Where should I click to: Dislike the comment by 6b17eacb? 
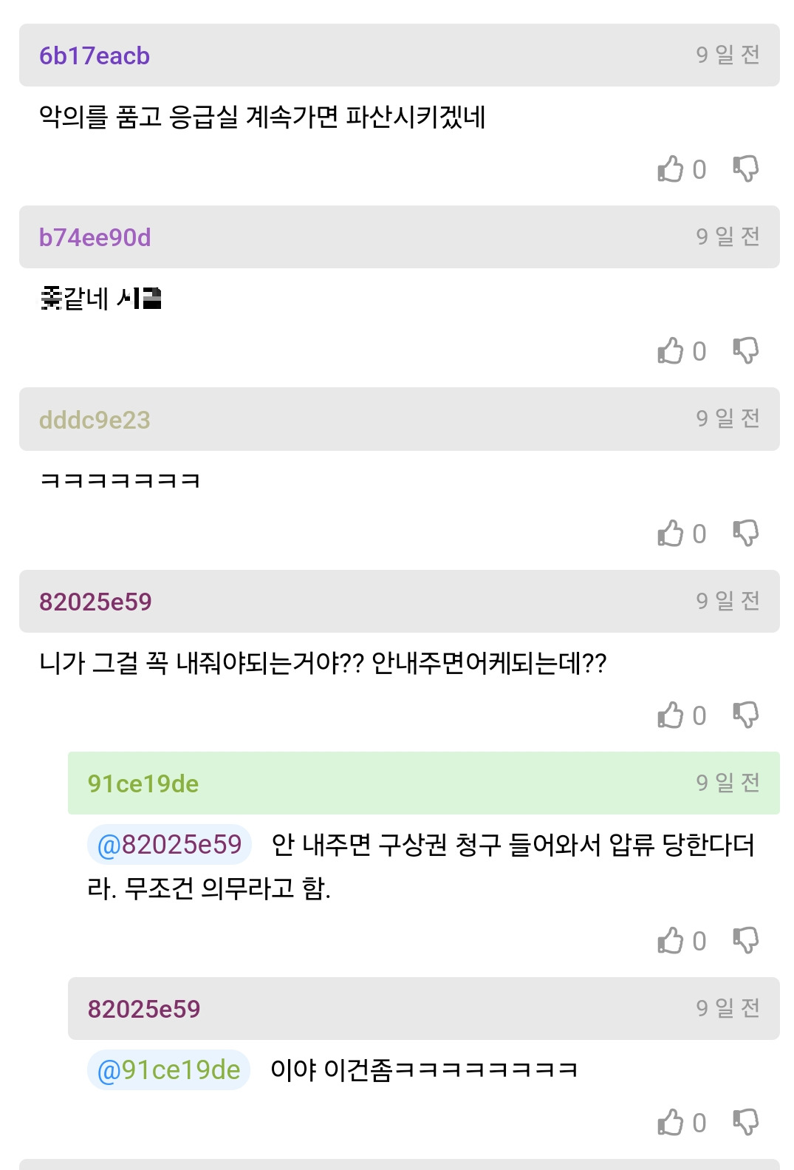click(745, 169)
